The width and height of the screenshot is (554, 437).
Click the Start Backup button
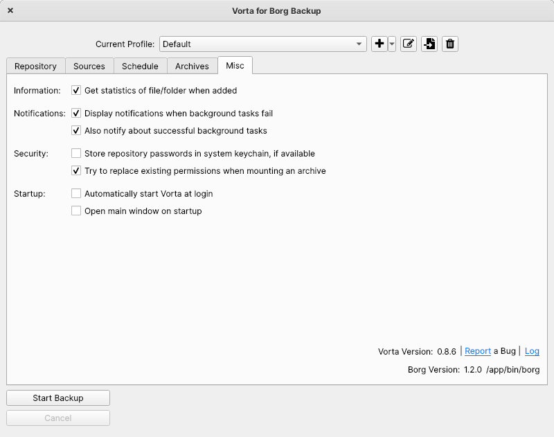point(58,398)
